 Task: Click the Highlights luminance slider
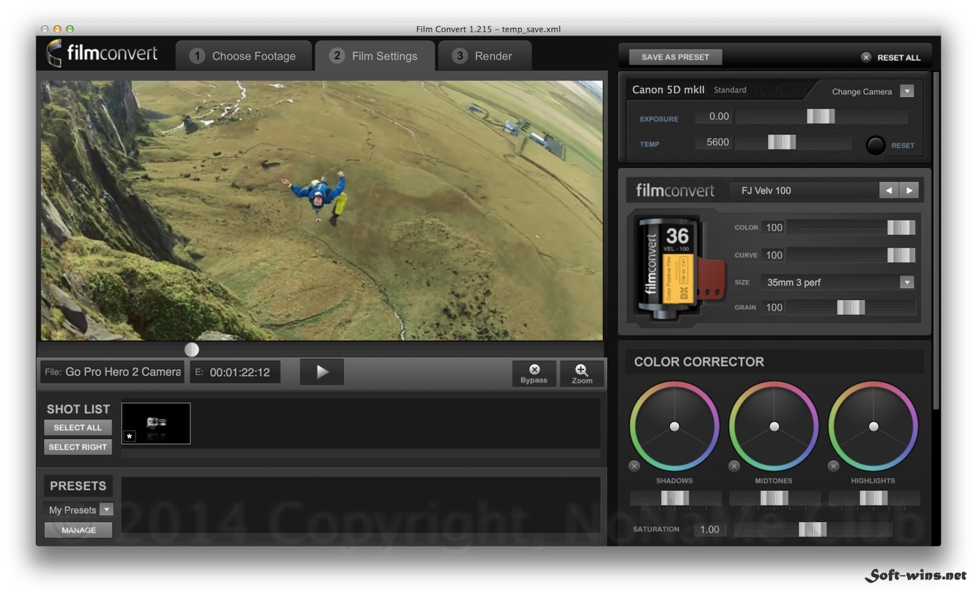tap(874, 498)
